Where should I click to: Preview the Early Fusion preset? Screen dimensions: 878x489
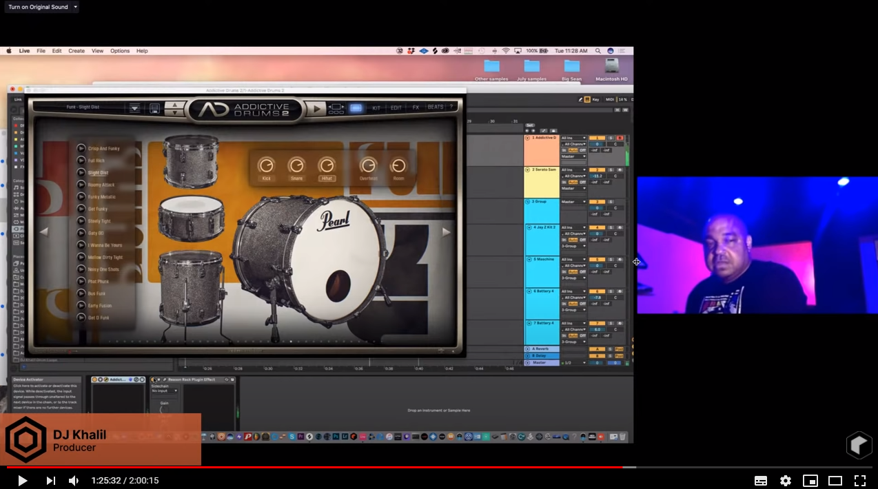(81, 305)
